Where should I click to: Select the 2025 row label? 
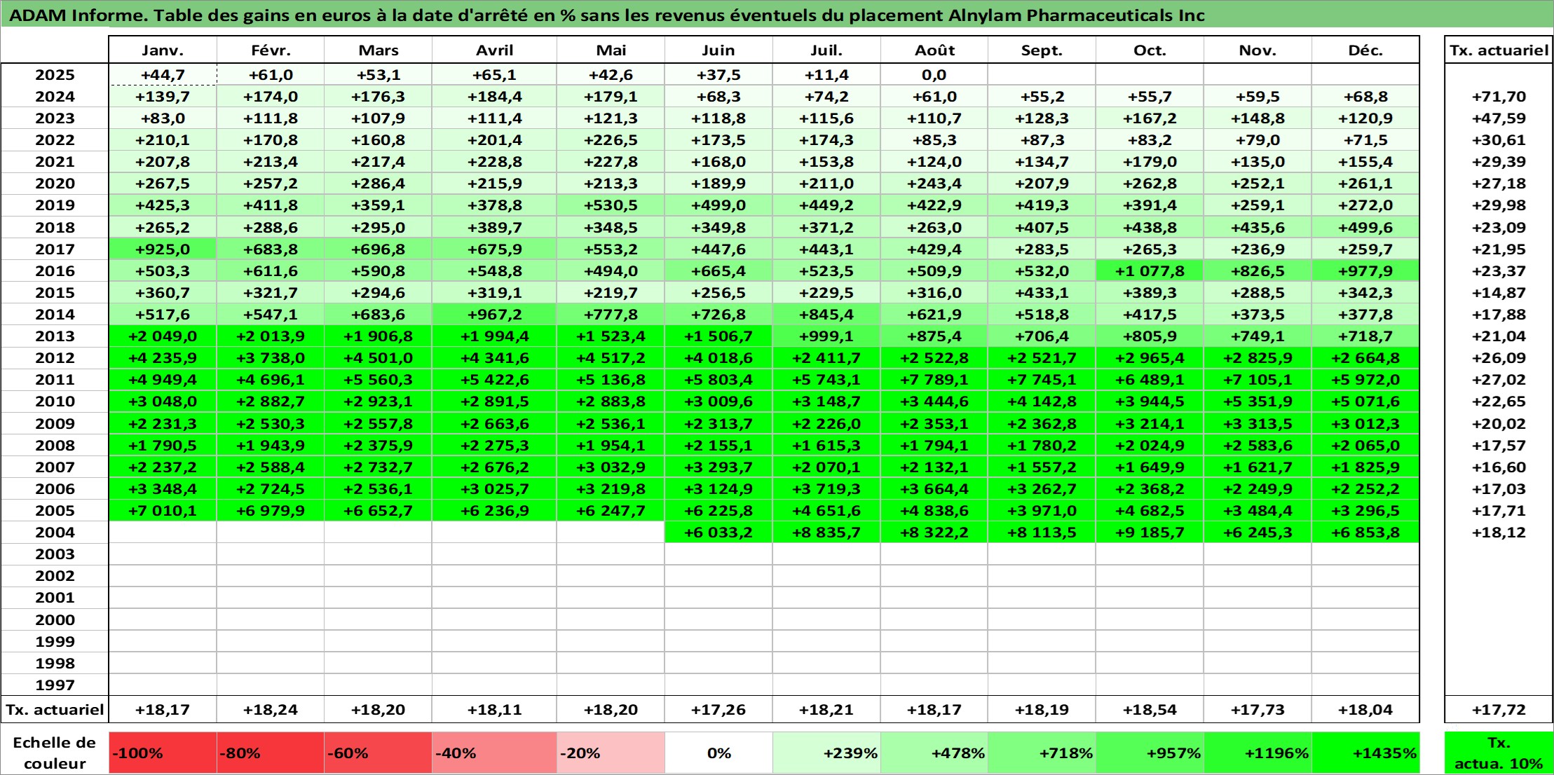pyautogui.click(x=55, y=75)
